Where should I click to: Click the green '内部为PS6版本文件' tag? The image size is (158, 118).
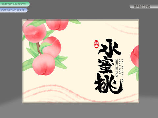[14, 4]
